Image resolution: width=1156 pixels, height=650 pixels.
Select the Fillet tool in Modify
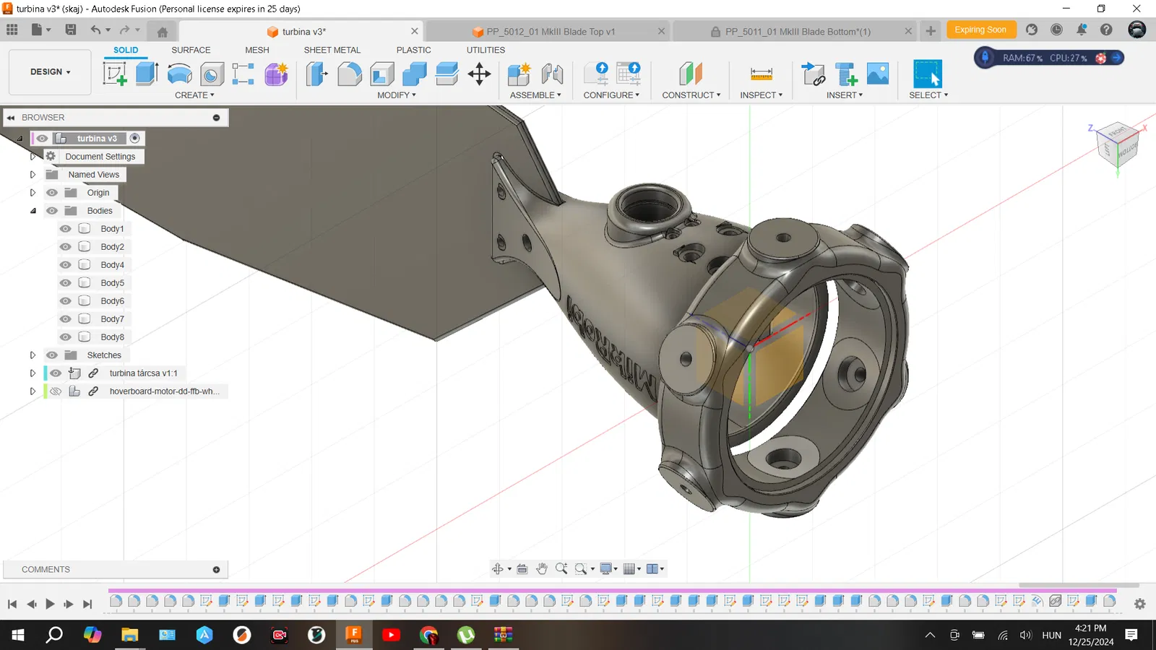coord(350,74)
